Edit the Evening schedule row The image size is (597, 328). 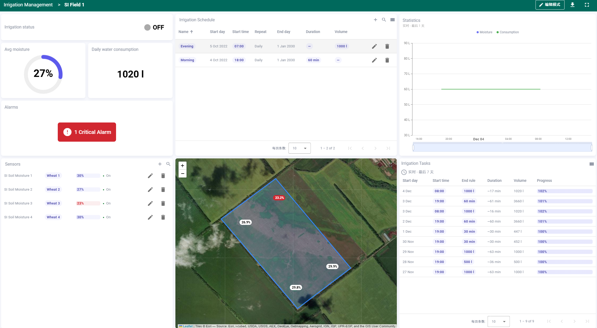point(374,46)
